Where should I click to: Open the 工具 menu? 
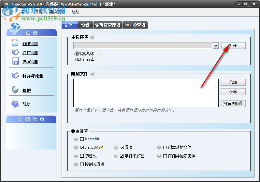click(x=39, y=12)
